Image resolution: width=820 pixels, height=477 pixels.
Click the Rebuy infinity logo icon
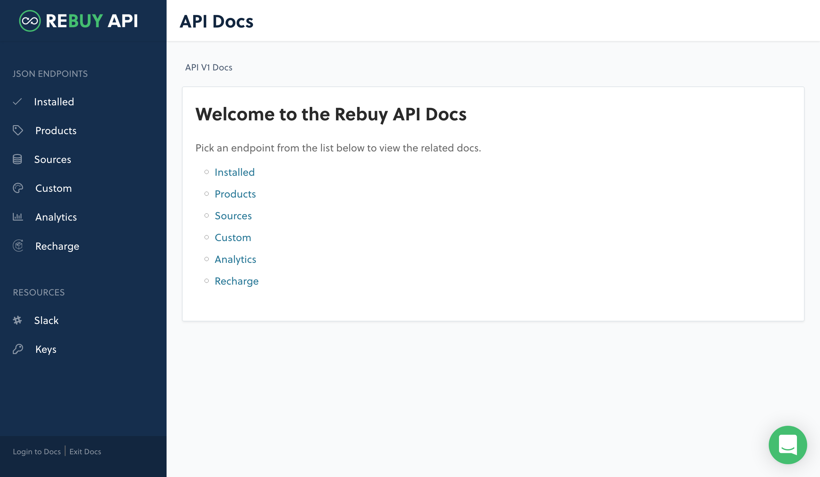coord(29,21)
